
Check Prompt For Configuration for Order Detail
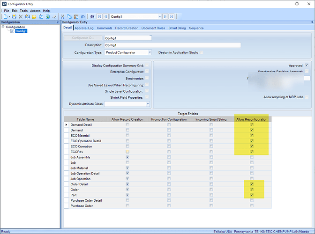point(169,184)
